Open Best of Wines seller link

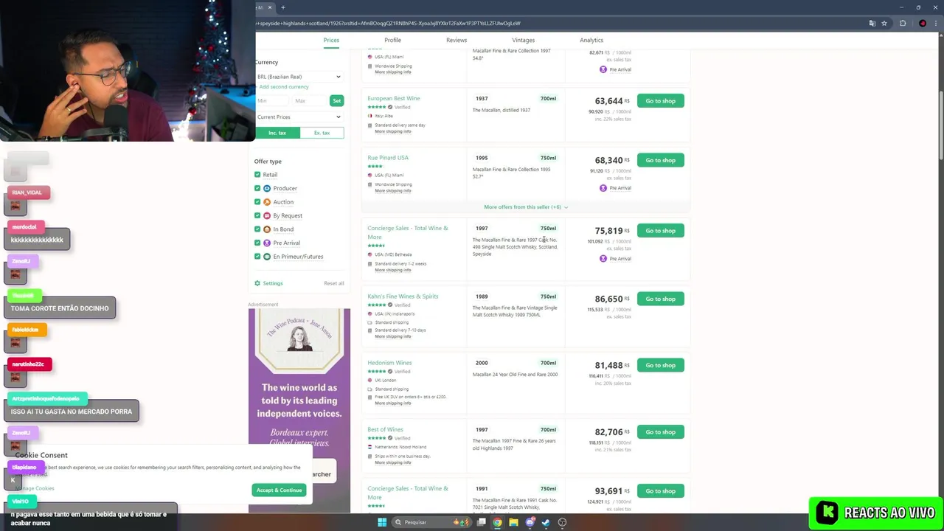[385, 429]
